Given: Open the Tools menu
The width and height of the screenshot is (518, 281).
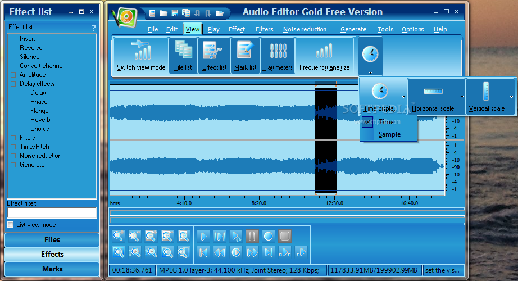Looking at the screenshot, I should (x=385, y=29).
